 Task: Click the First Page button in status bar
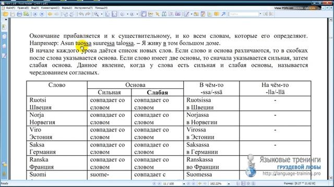pos(154,183)
